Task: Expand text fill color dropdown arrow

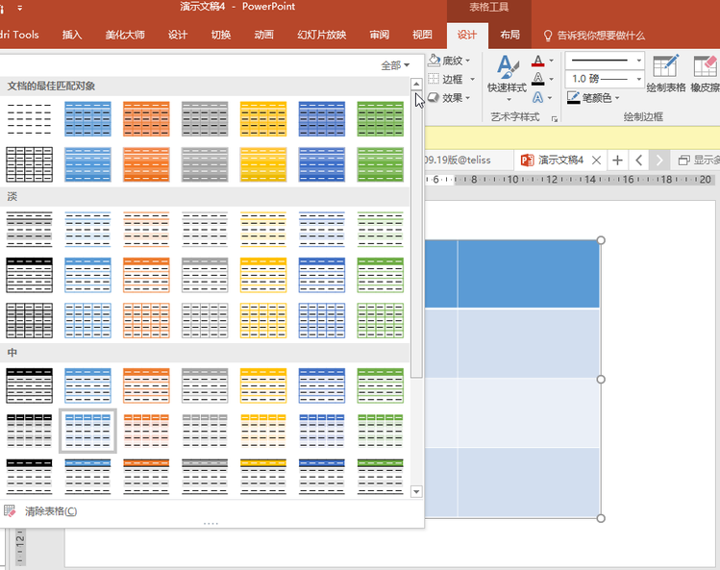Action: pos(551,61)
